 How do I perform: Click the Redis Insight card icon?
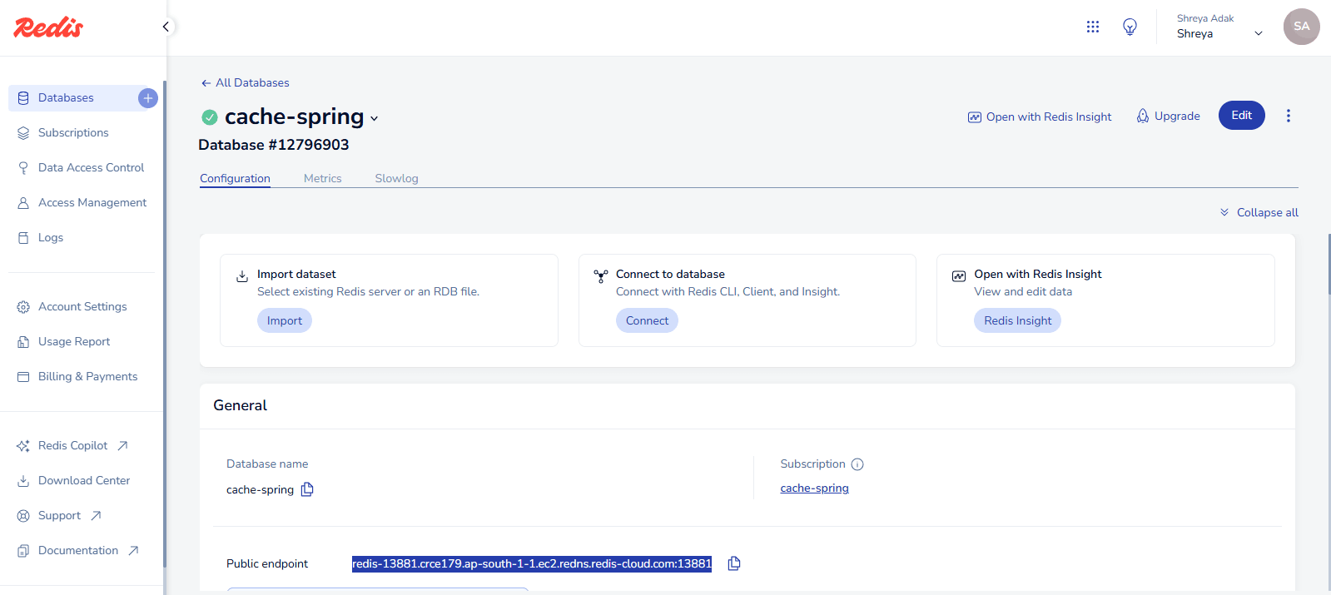tap(959, 276)
